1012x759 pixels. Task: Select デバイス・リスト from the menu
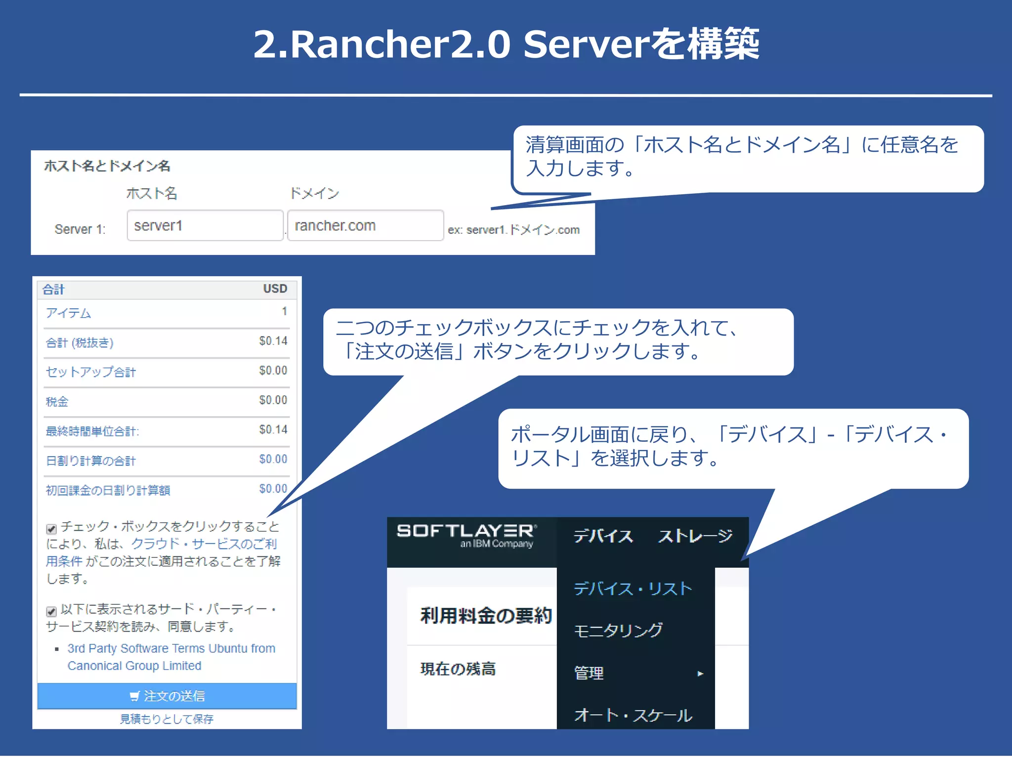pos(633,589)
